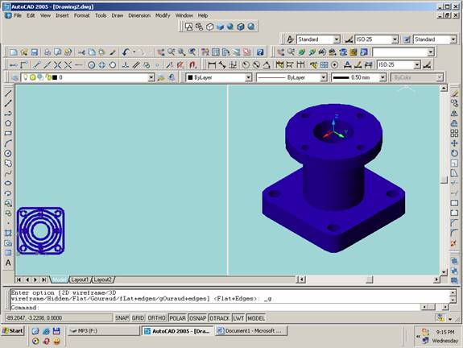Switch to the Layout1 tab
The image size is (463, 348).
point(80,280)
